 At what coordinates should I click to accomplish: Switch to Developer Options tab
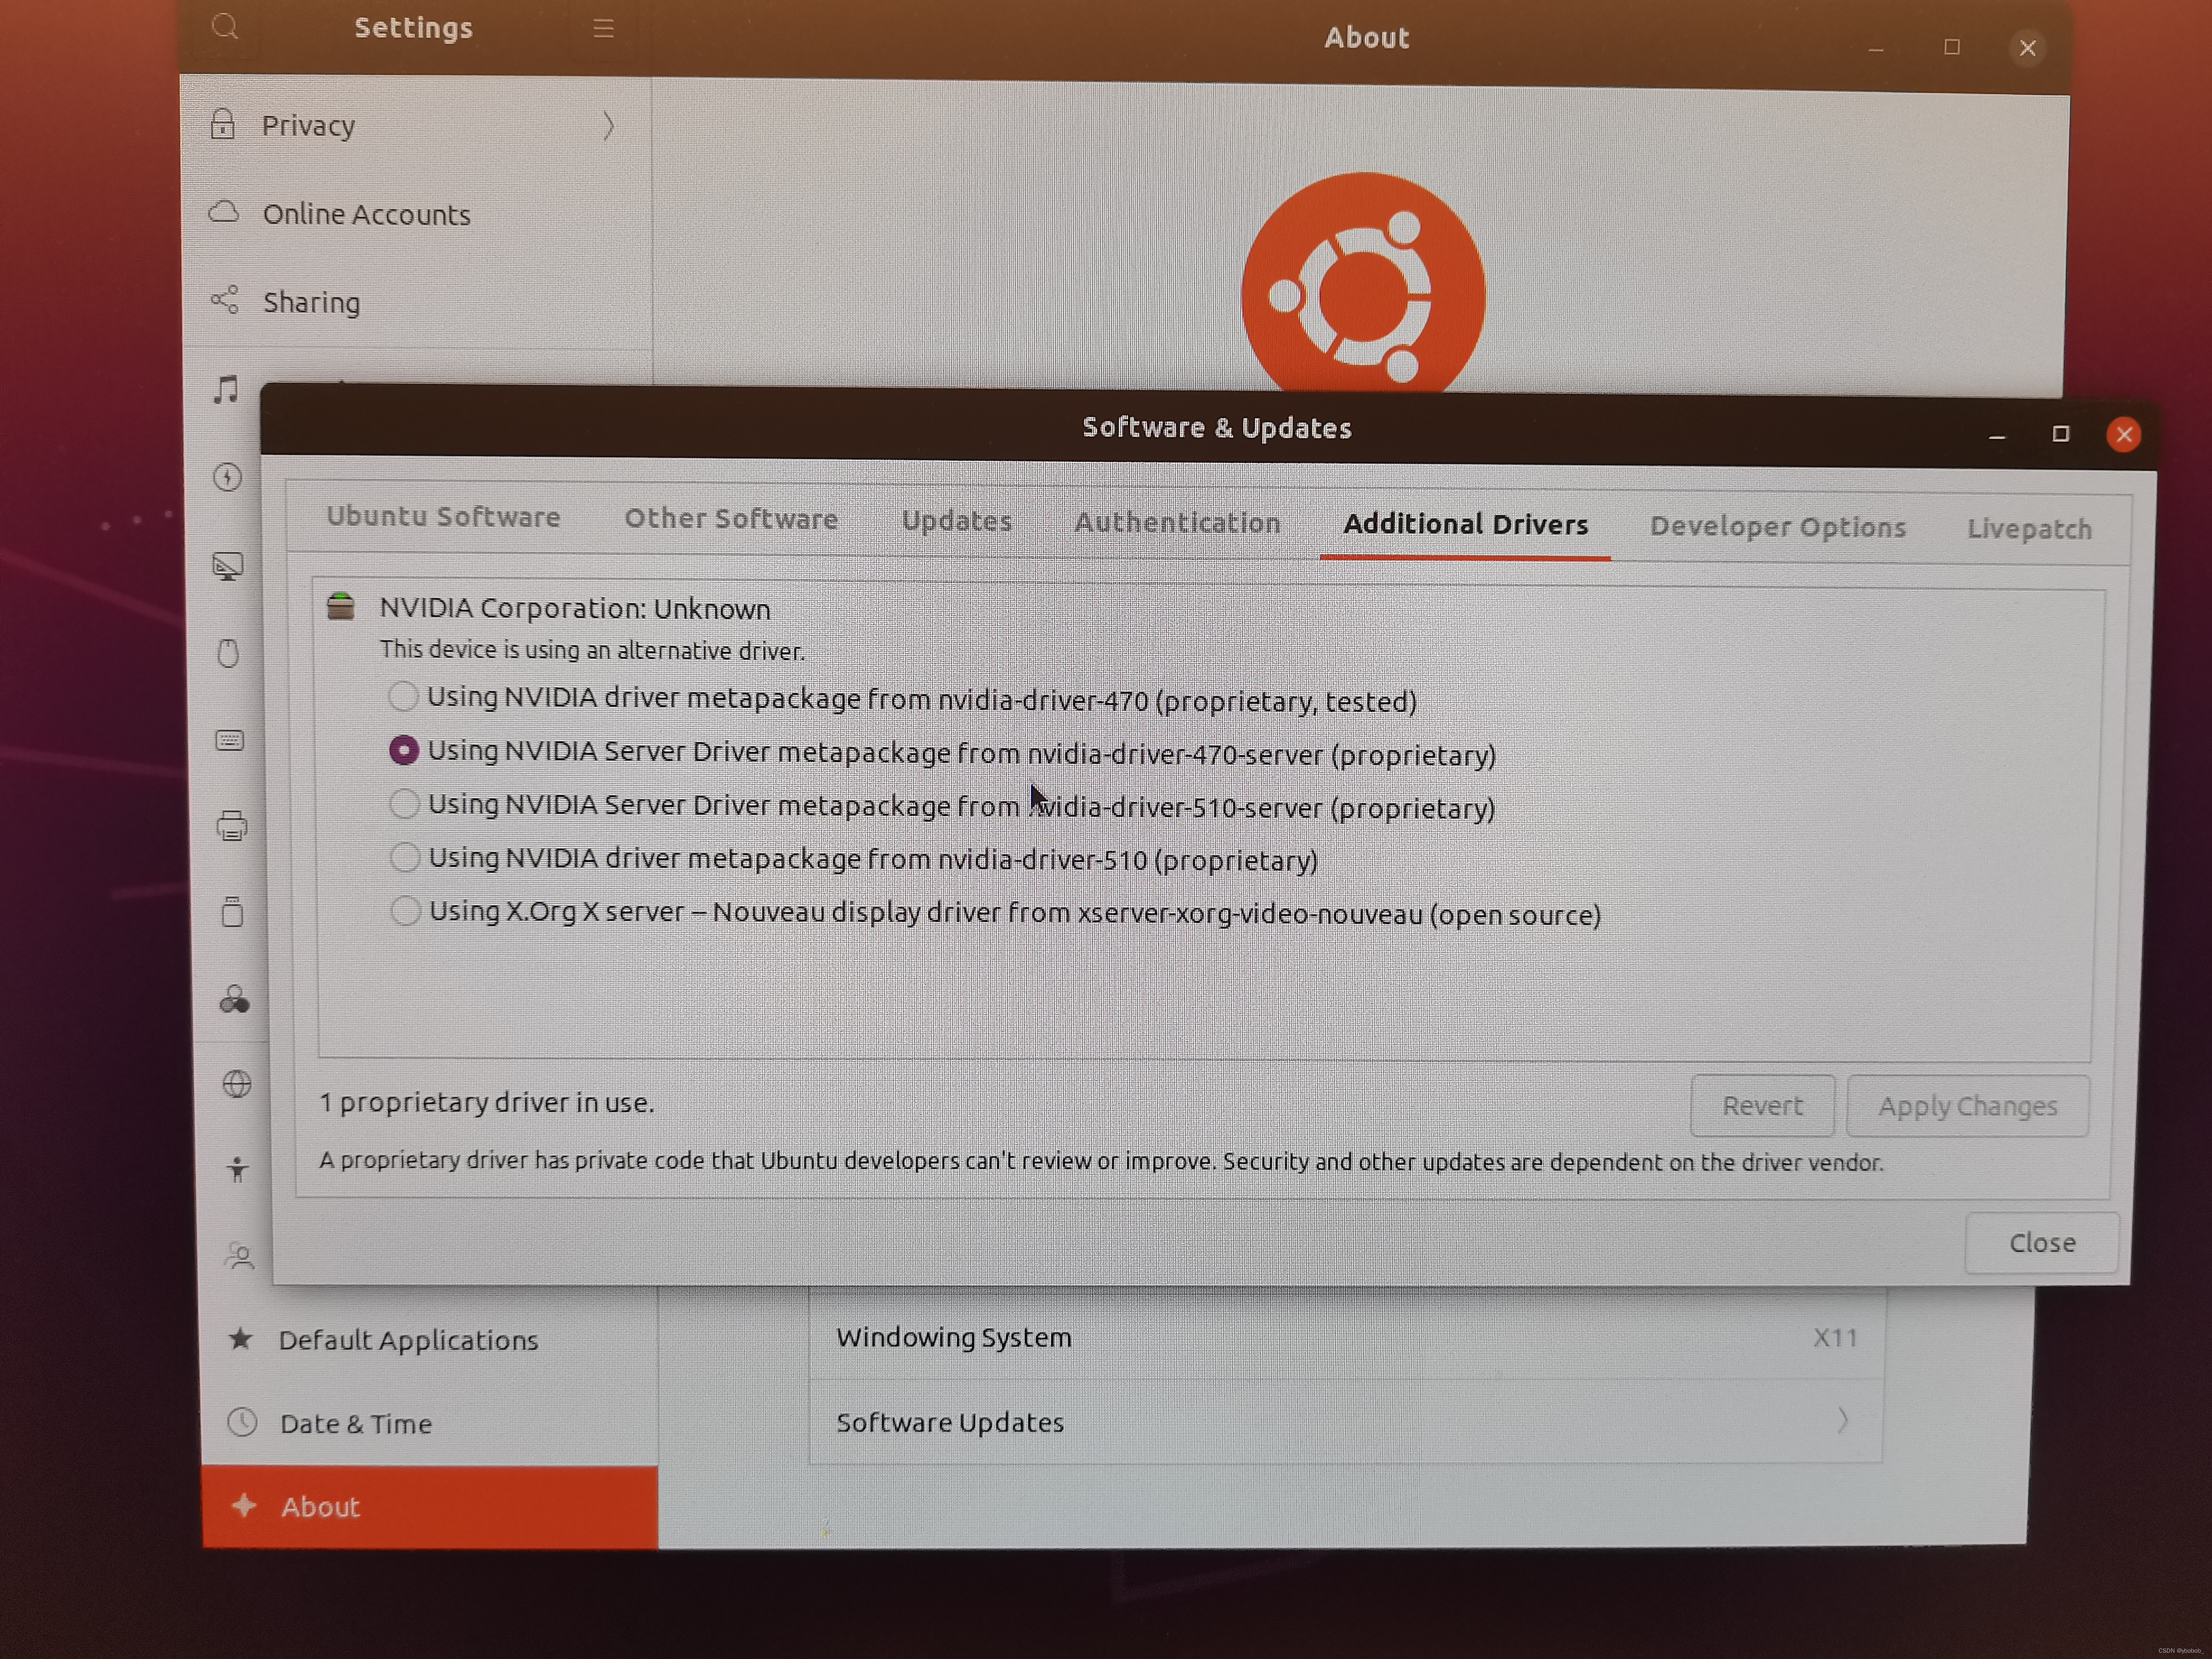point(1777,527)
